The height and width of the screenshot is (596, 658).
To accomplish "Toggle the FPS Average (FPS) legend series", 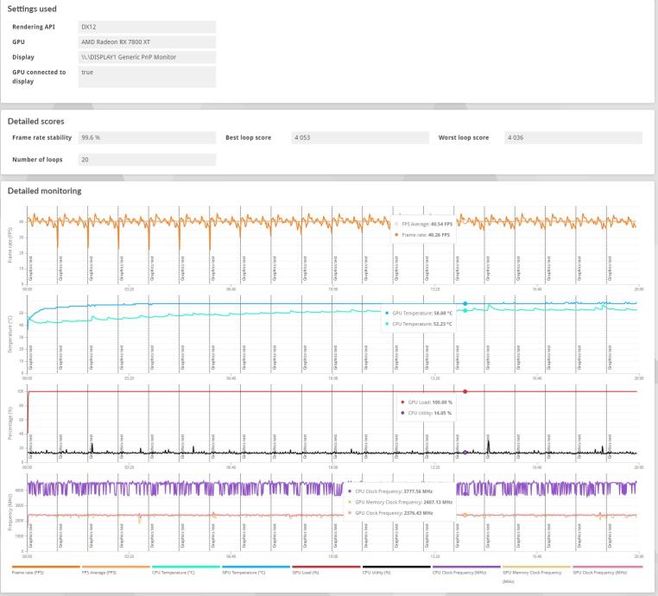I will click(116, 570).
